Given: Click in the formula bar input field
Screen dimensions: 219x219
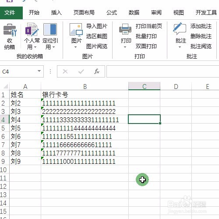Looking at the screenshot, I should click(163, 71).
